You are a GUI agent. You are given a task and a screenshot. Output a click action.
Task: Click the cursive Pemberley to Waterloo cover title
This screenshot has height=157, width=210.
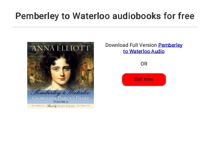point(61,92)
